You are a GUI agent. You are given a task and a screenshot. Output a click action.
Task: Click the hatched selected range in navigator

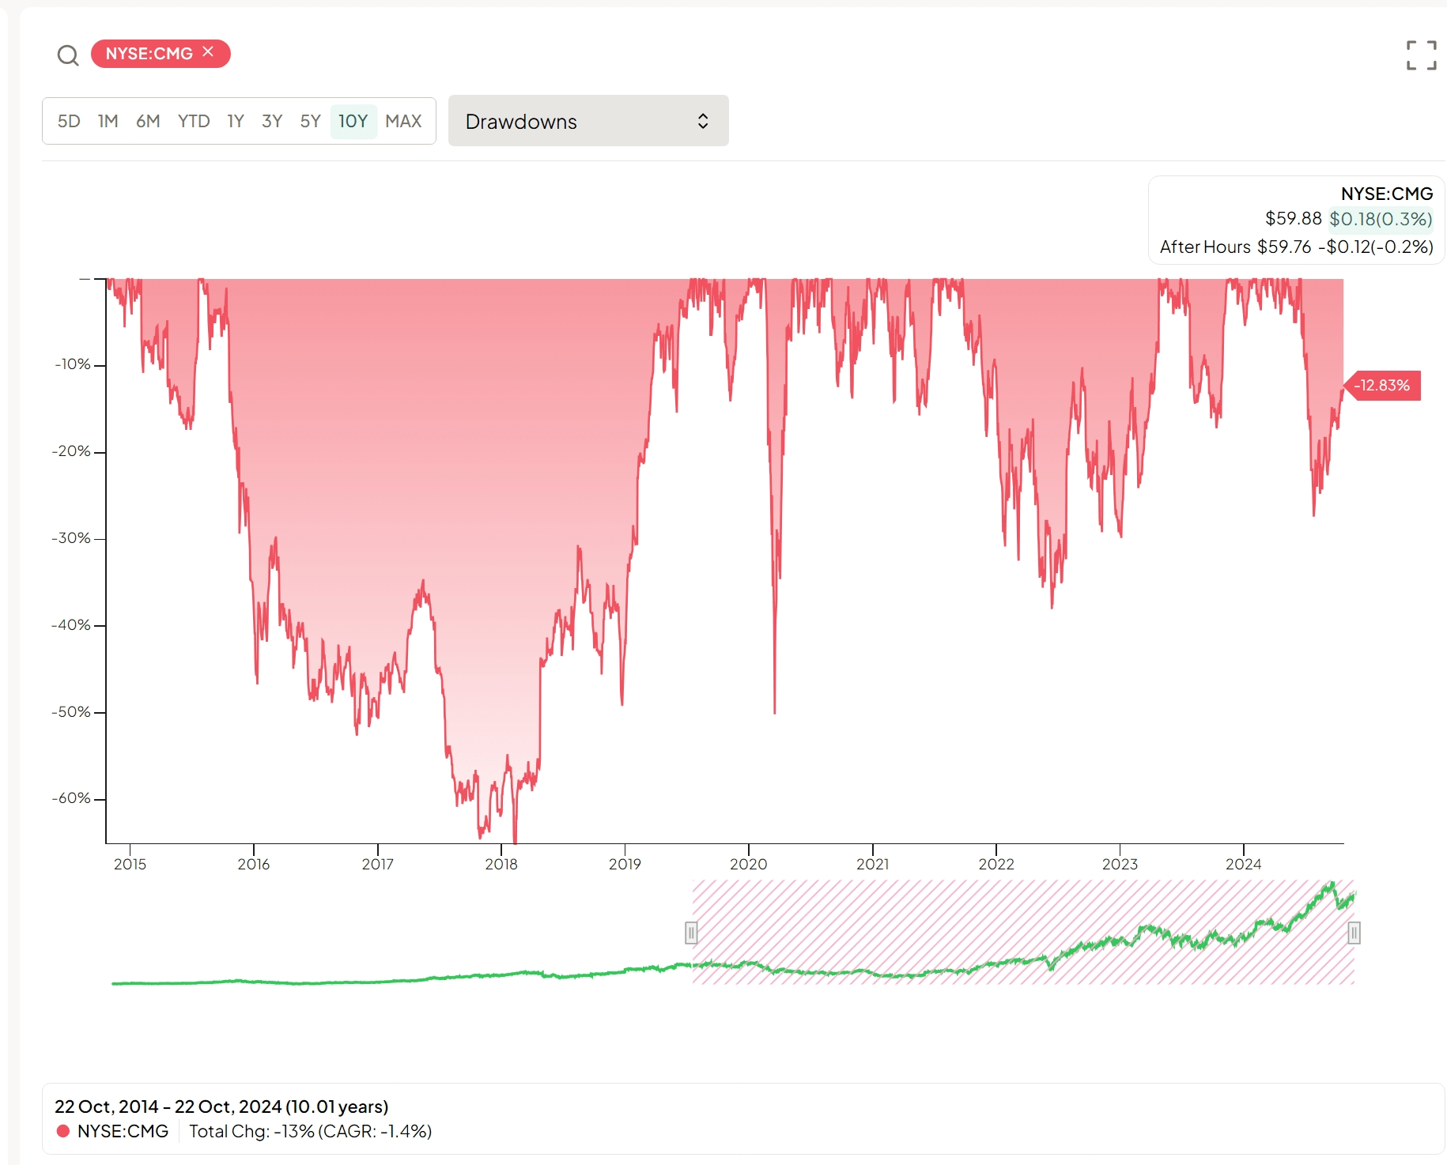[x=1023, y=932]
